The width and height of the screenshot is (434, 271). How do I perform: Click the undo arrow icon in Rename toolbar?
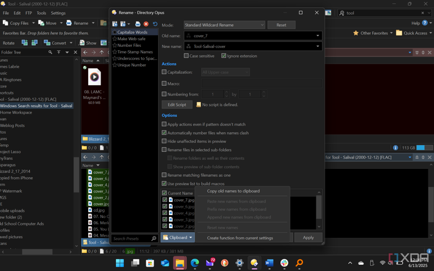click(155, 24)
